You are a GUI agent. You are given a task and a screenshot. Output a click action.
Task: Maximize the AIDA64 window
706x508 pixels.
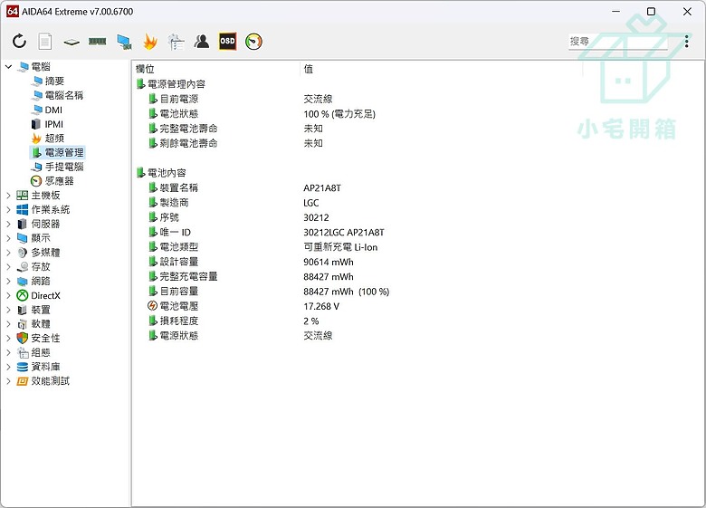(x=651, y=12)
